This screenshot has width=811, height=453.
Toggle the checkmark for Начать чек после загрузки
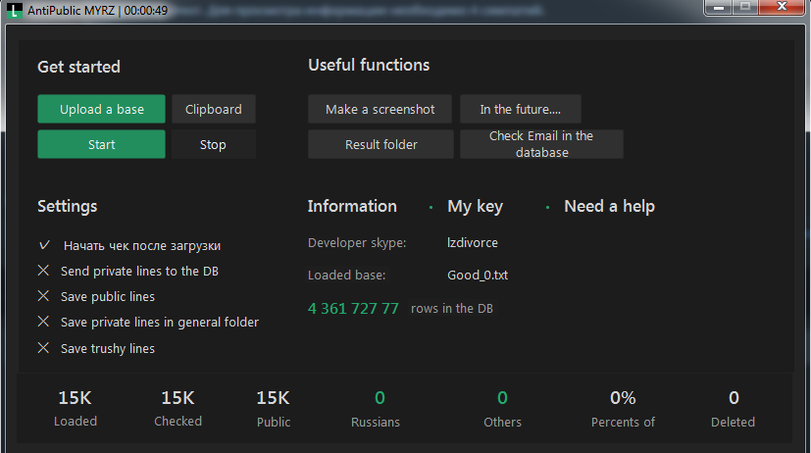pyautogui.click(x=43, y=245)
